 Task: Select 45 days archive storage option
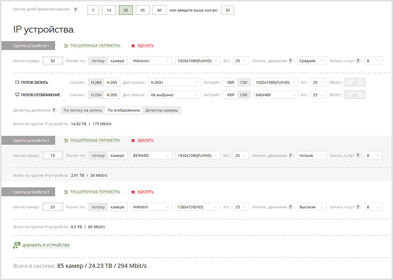[x=142, y=10]
